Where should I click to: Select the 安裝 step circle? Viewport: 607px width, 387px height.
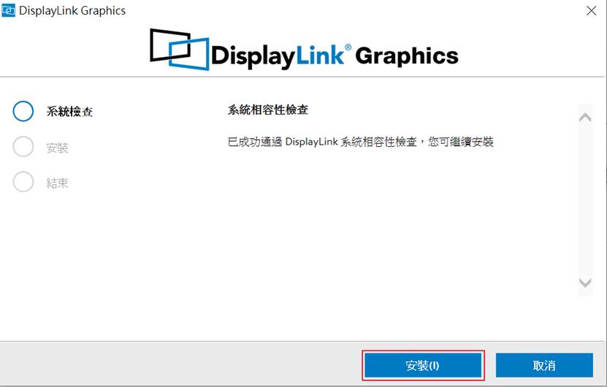(x=23, y=146)
